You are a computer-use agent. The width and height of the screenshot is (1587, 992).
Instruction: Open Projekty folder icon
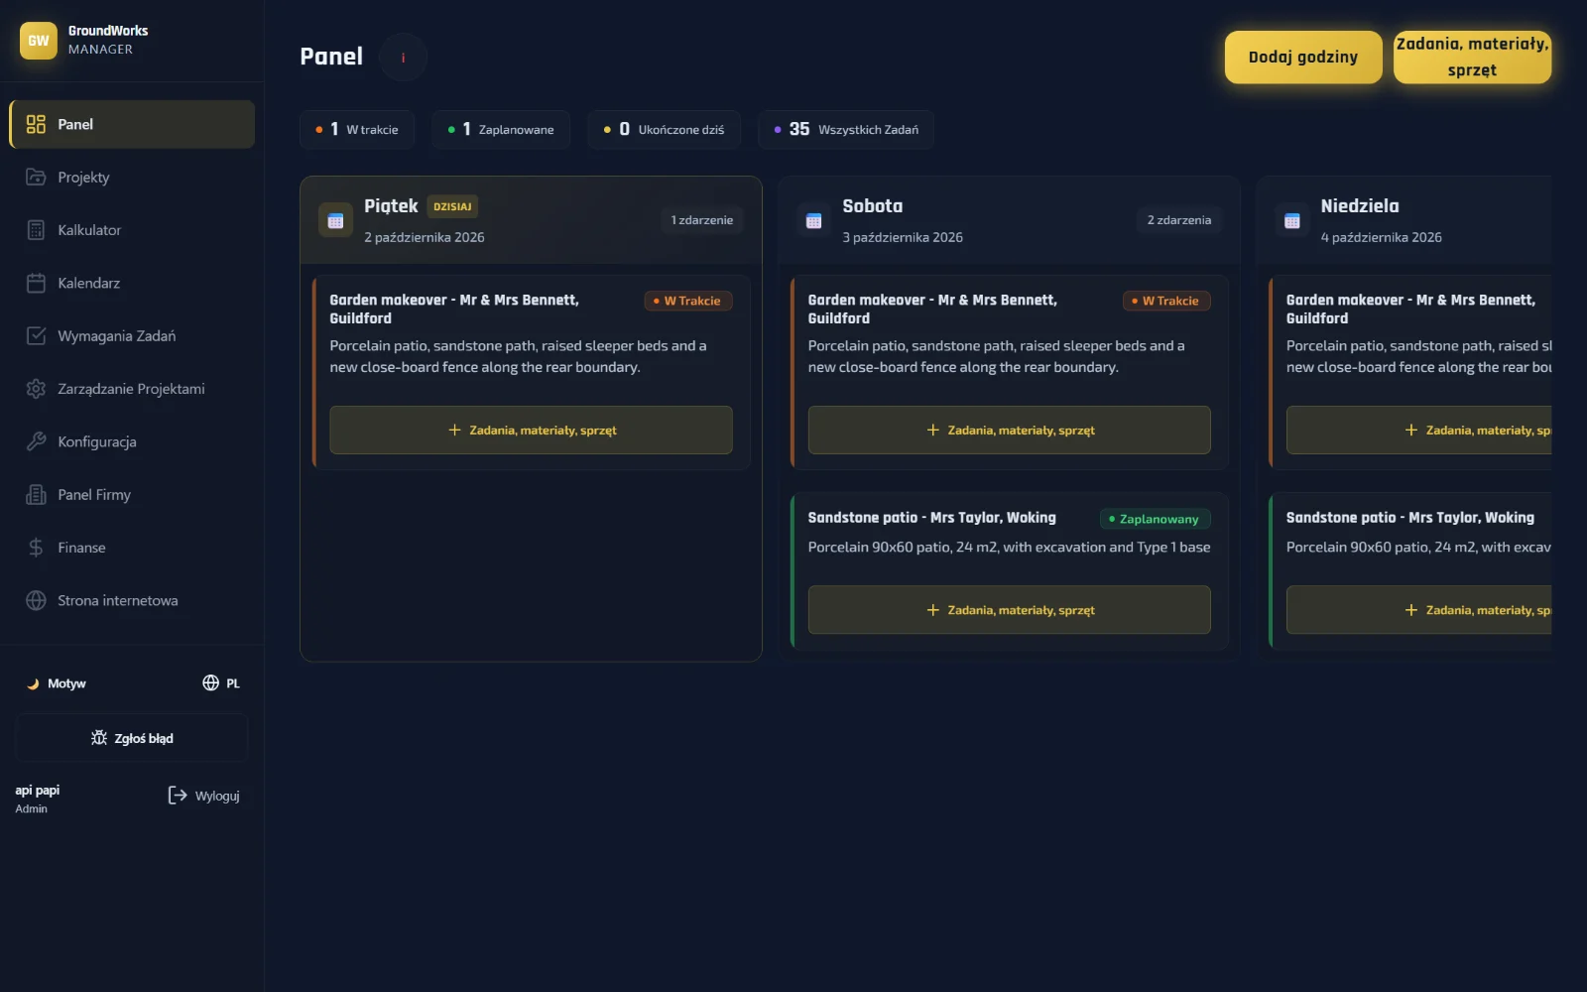pyautogui.click(x=36, y=177)
